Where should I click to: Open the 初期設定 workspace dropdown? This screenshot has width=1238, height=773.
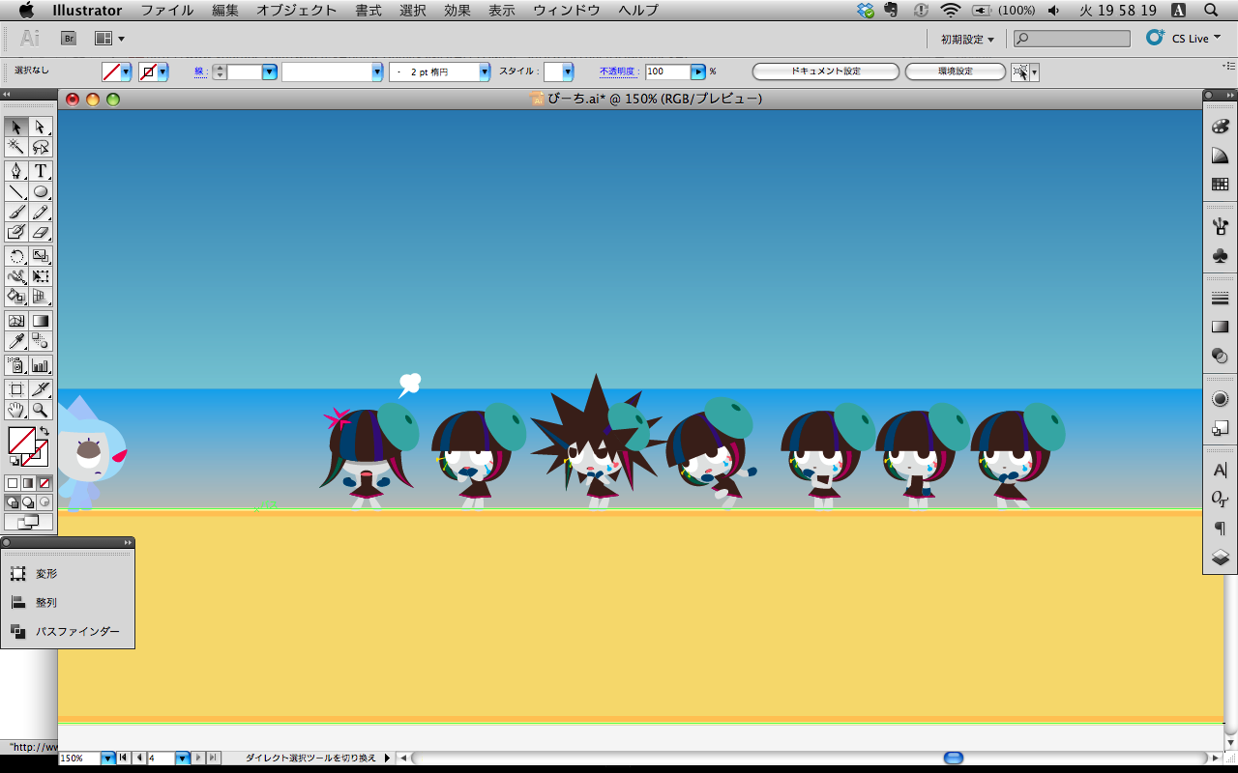pyautogui.click(x=967, y=39)
